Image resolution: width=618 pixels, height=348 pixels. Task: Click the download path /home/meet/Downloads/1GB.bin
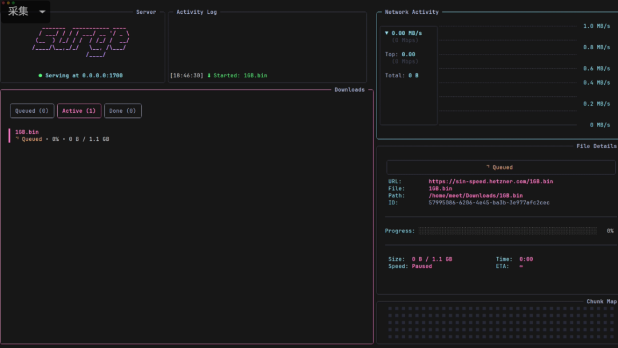pos(476,196)
